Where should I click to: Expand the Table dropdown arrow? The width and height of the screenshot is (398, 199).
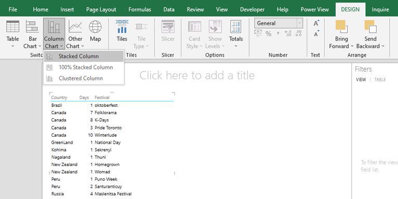[12, 46]
